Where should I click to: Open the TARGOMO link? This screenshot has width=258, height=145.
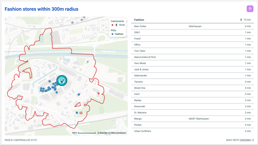pyautogui.click(x=245, y=140)
